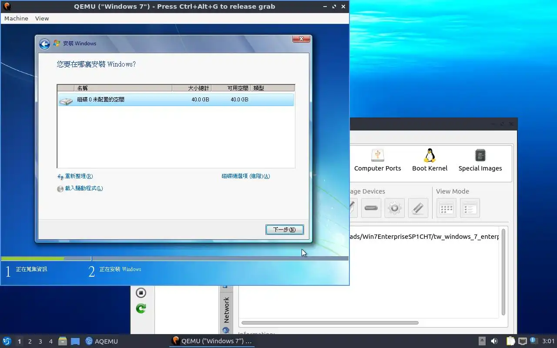
Task: Go back using the installer's blue arrow
Action: (44, 44)
